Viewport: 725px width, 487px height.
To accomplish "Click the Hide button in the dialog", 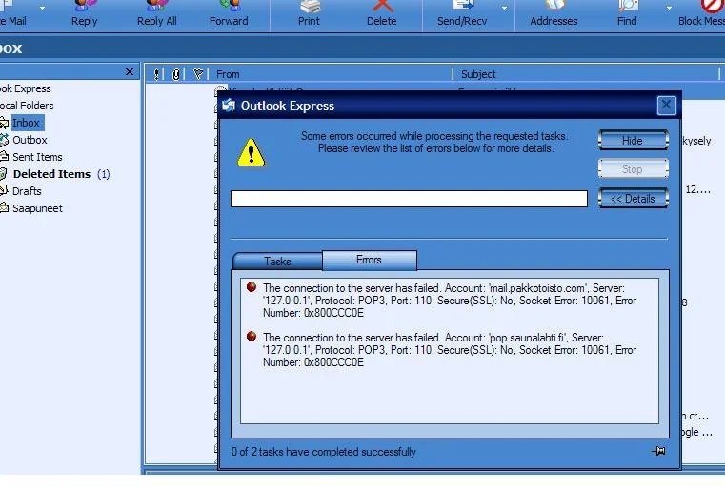I will click(x=633, y=141).
